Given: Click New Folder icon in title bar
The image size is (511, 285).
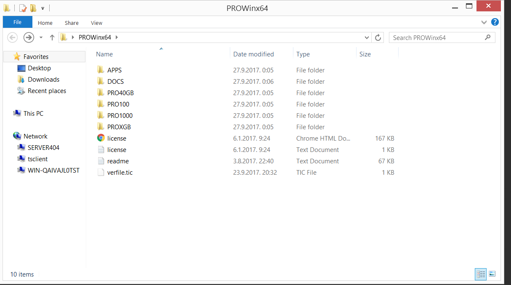Looking at the screenshot, I should [x=33, y=8].
